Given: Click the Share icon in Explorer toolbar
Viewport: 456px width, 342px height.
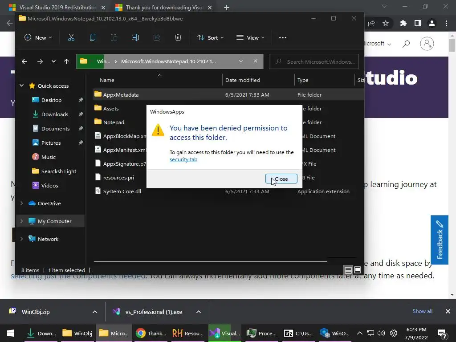Looking at the screenshot, I should point(157,37).
